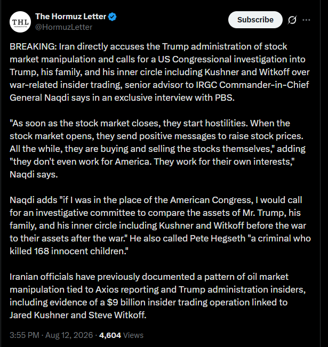Click the "Naqdi says." line
The image size is (328, 347).
coord(34,175)
